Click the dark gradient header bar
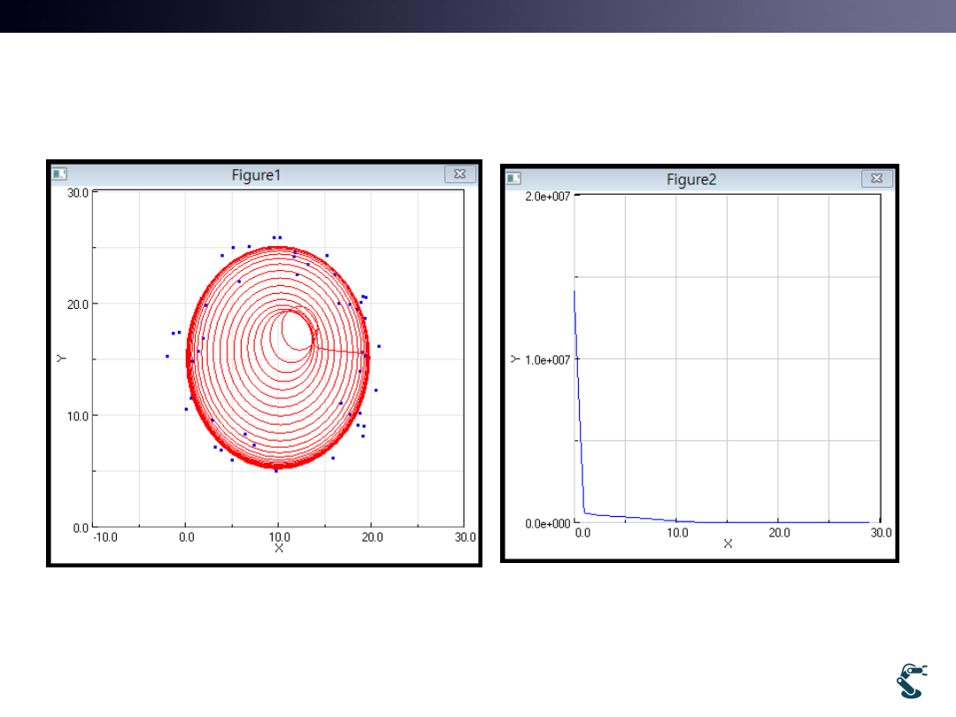The width and height of the screenshot is (956, 717). [x=478, y=16]
